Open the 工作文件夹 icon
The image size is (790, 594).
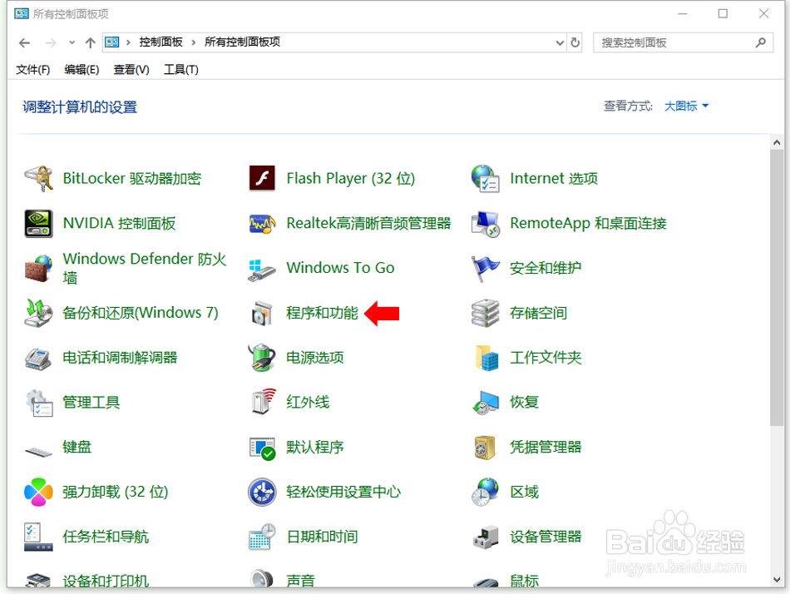(486, 358)
